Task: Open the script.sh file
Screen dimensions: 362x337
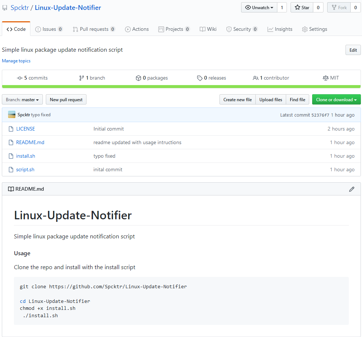Action: [x=25, y=170]
